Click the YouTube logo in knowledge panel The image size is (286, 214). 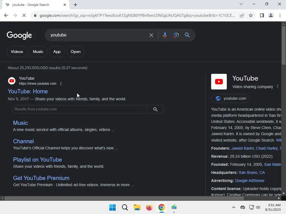click(219, 82)
